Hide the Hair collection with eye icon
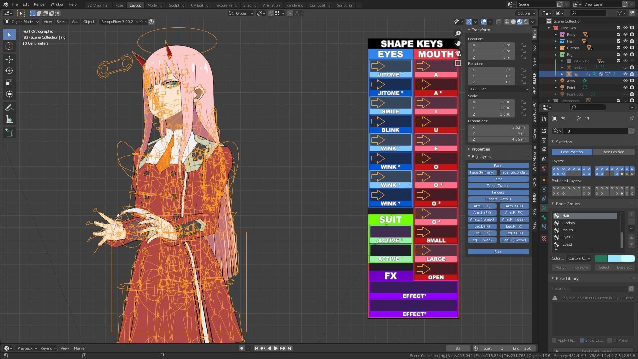The width and height of the screenshot is (638, 359). tap(625, 41)
